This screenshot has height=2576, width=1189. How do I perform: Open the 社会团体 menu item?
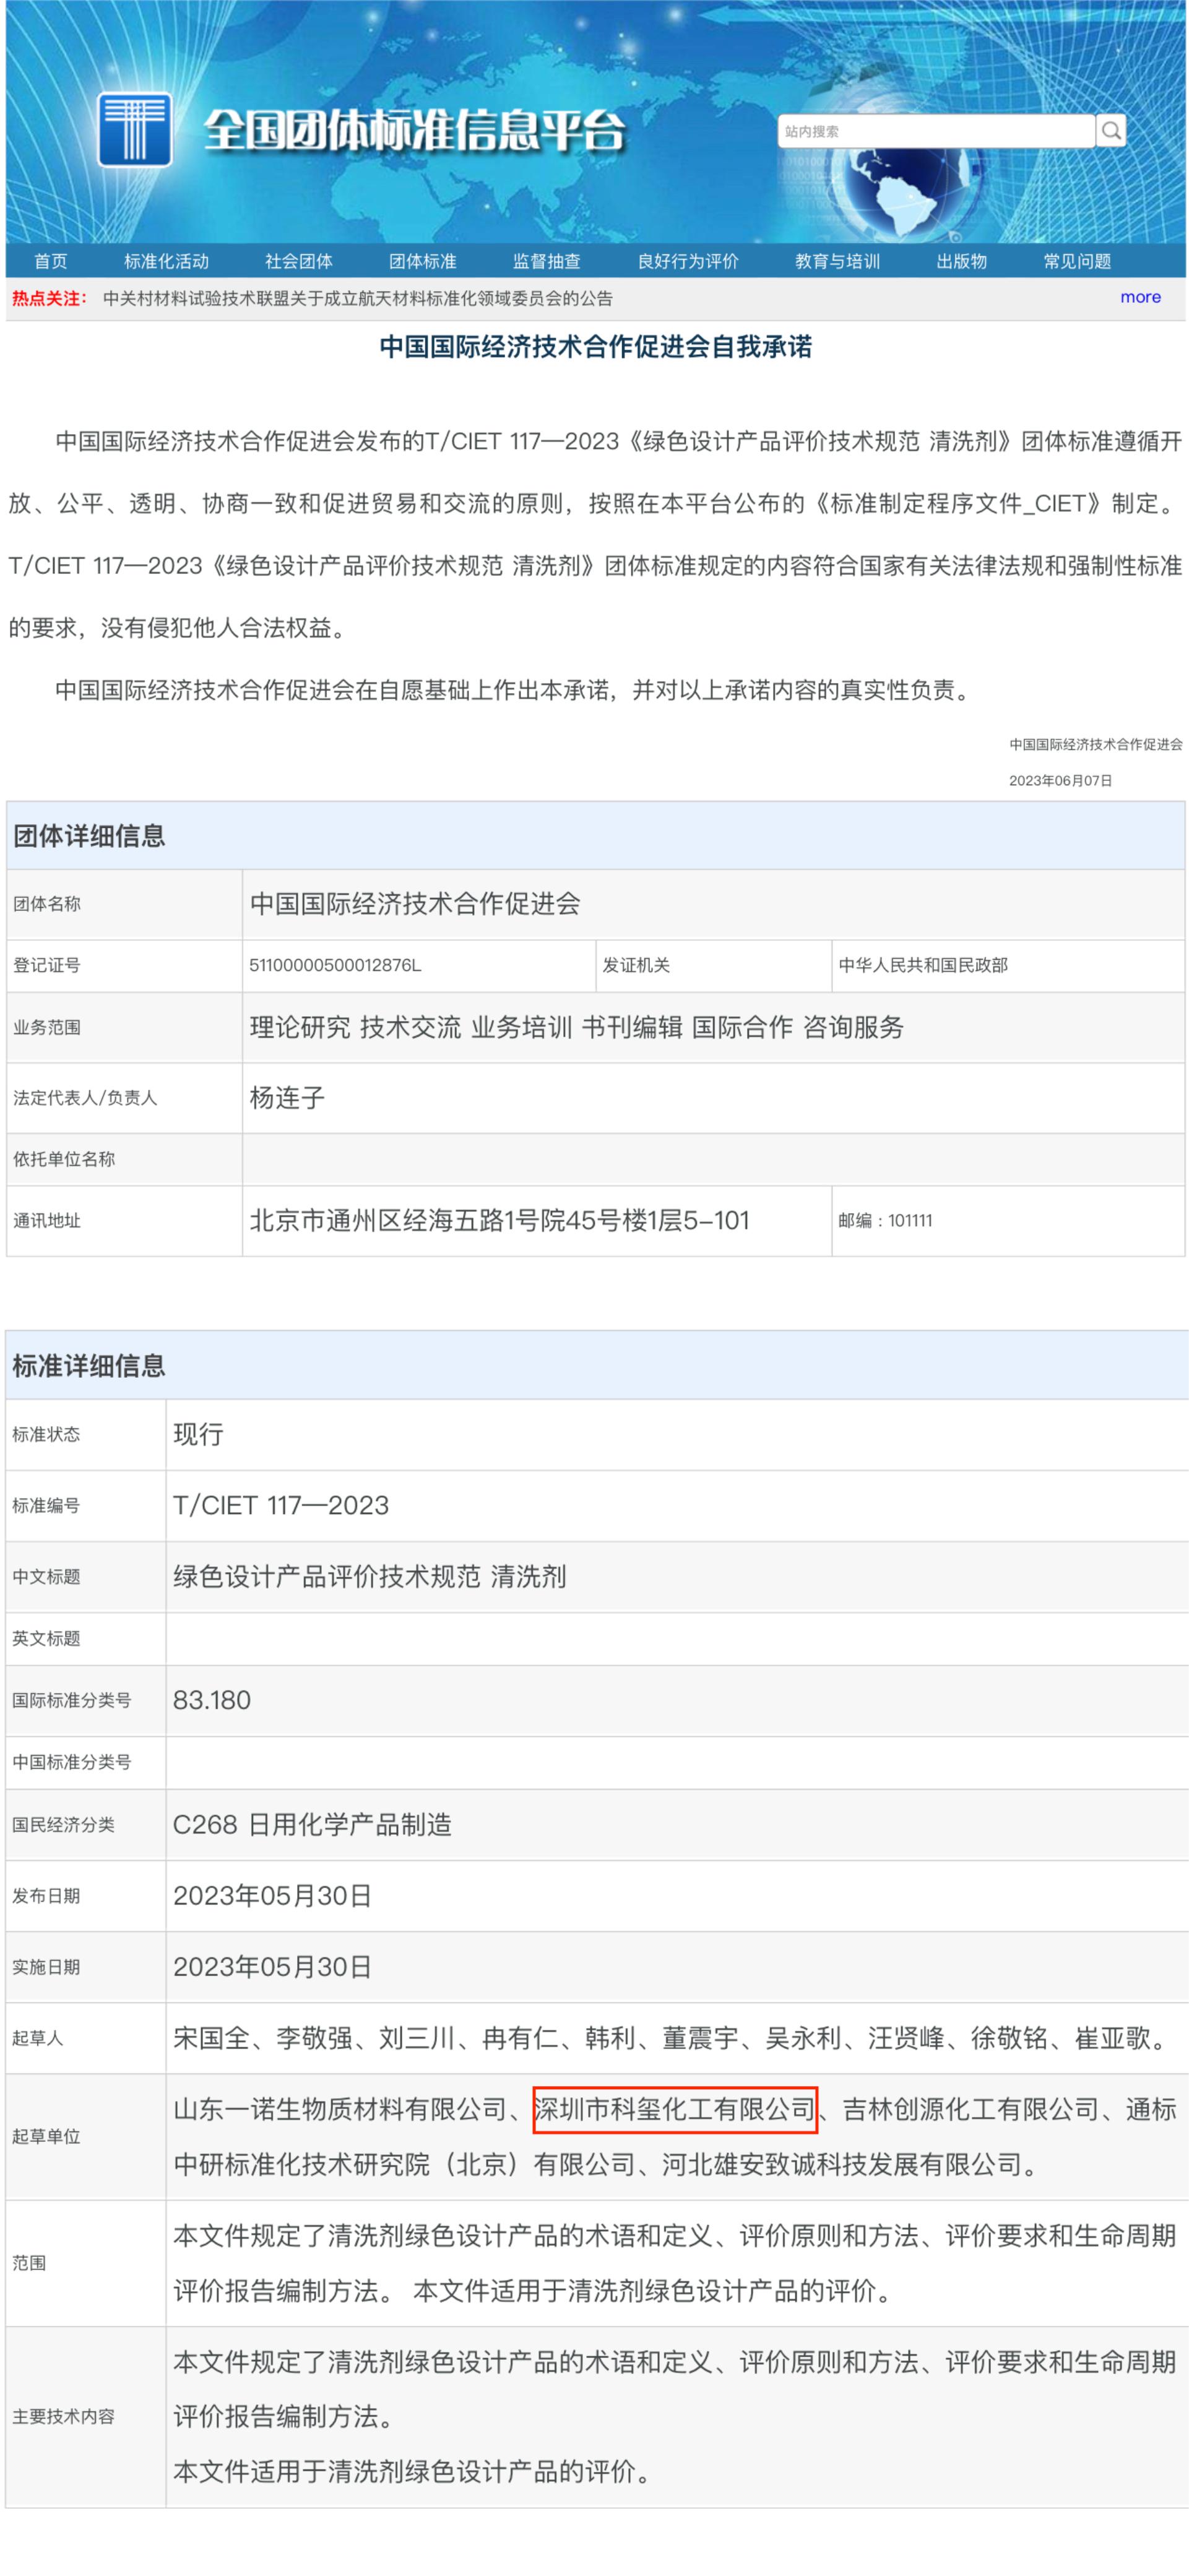click(x=298, y=261)
